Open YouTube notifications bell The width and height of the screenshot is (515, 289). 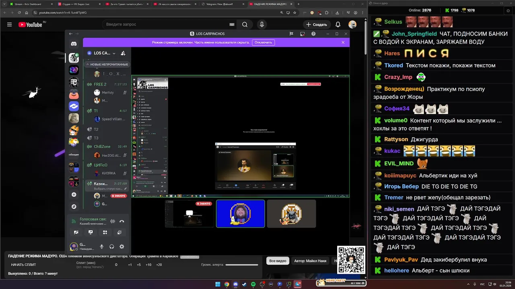338,24
